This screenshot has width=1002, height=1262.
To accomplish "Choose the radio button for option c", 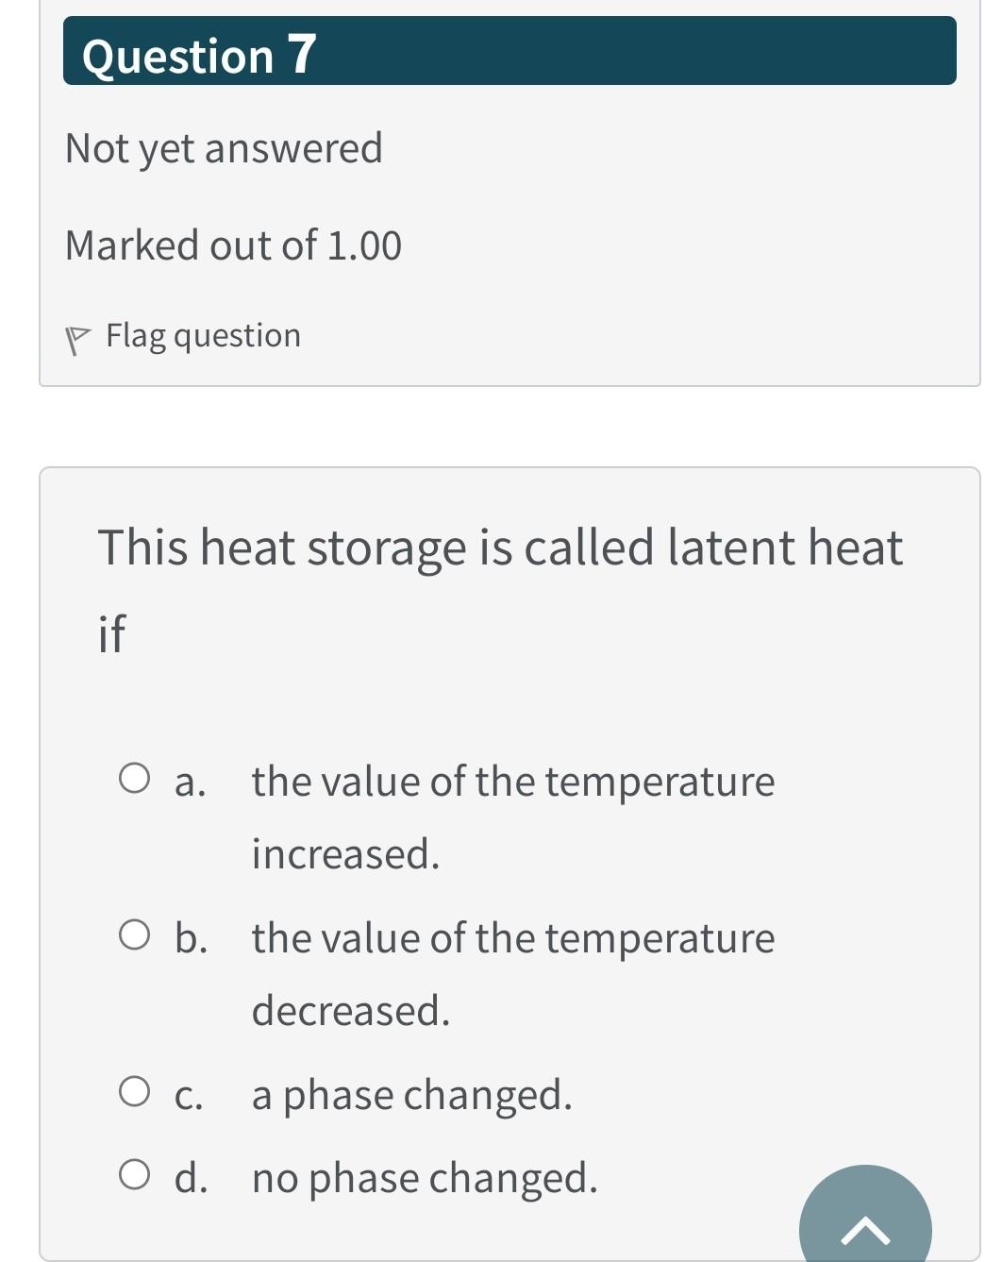I will coord(134,1093).
